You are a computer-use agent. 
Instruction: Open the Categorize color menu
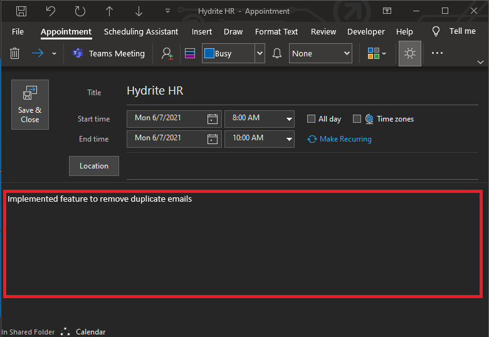[377, 53]
